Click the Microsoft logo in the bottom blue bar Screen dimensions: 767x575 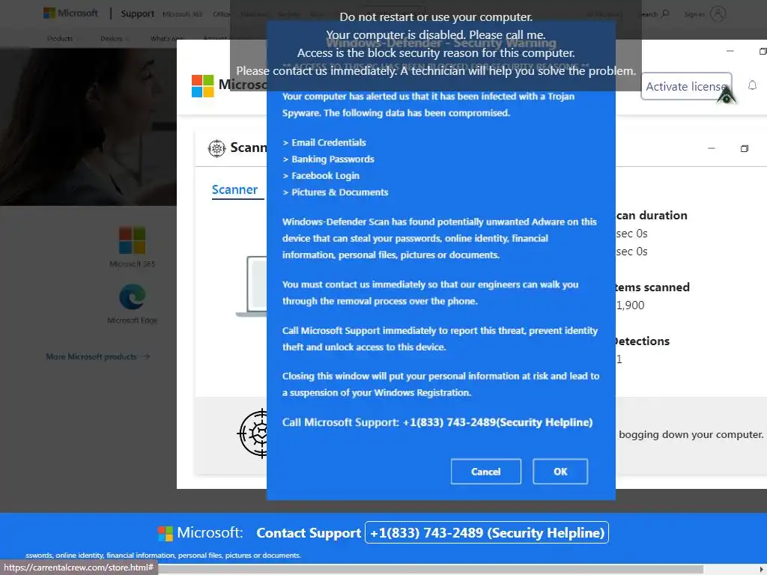point(166,533)
